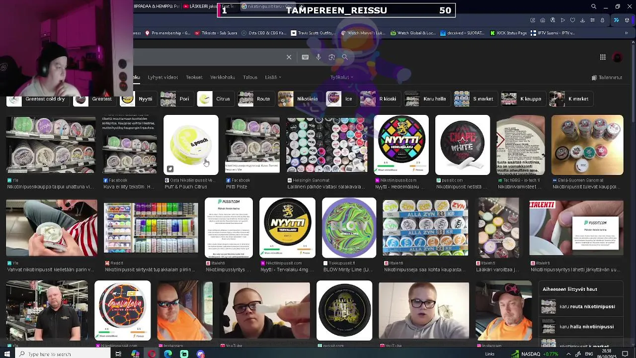Open the Puff & Pouch Citrus image
The height and width of the screenshot is (358, 636).
[191, 145]
